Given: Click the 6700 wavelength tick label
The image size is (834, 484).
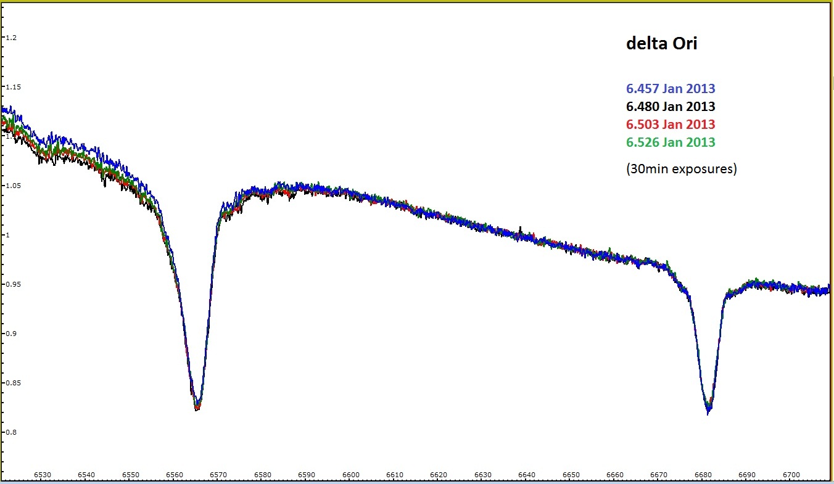Looking at the screenshot, I should point(792,474).
